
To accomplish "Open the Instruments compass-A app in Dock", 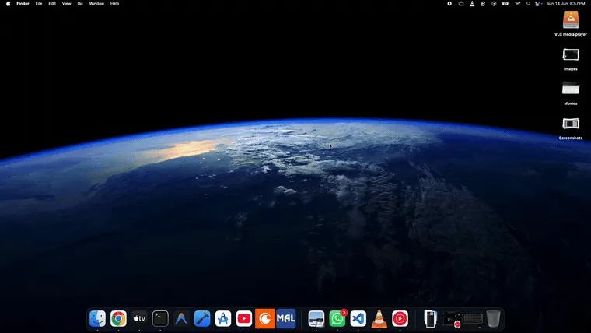I will 223,319.
